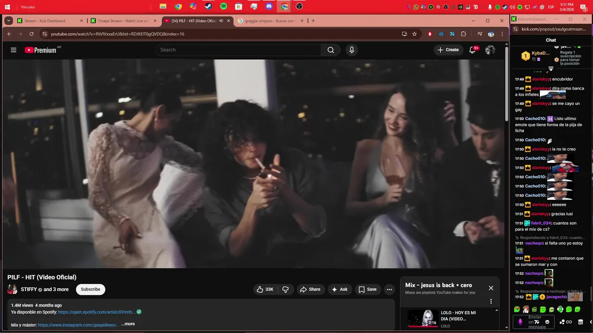Open Kick chat shop icon

click(580, 322)
